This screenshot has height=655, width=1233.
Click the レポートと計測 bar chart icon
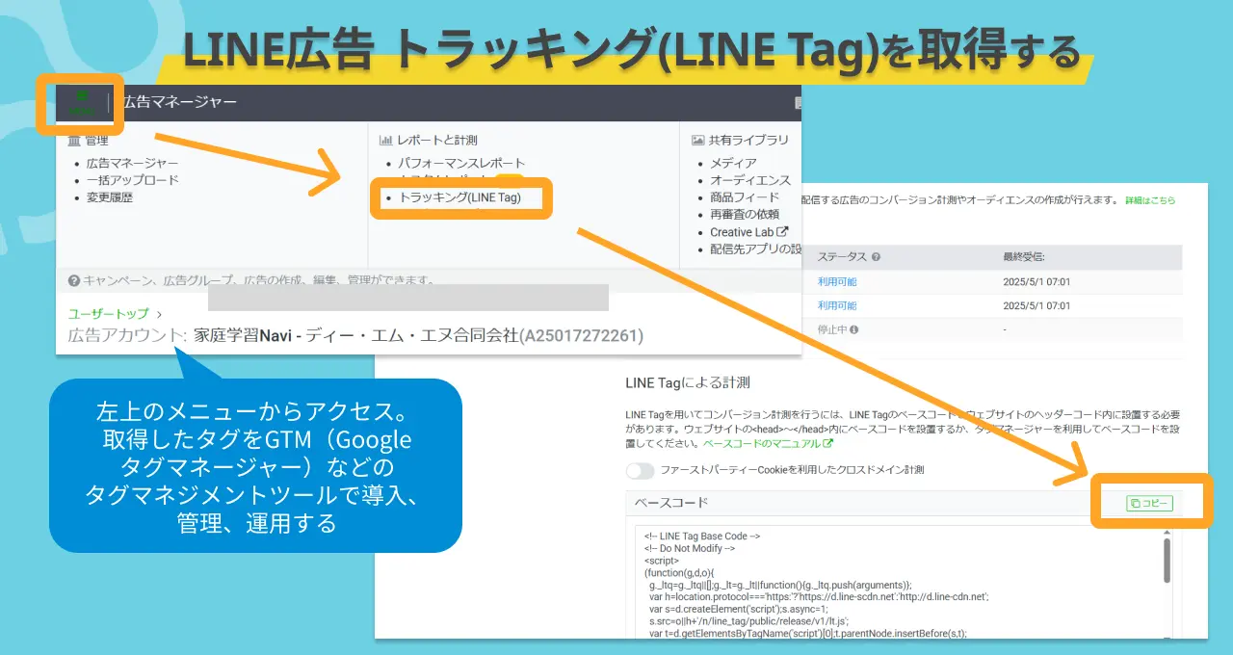(x=385, y=141)
